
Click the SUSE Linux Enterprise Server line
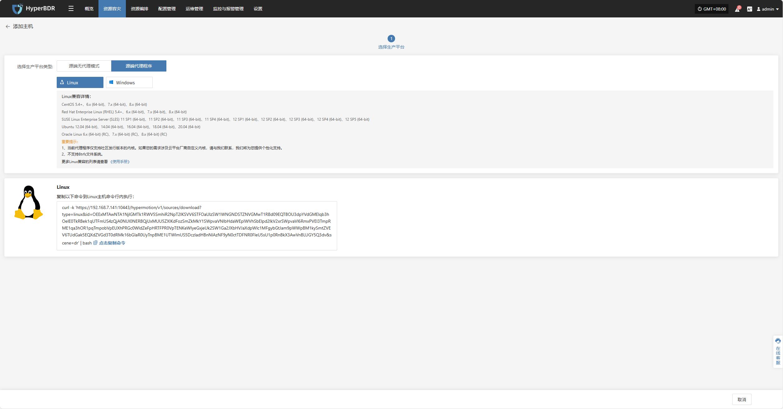[216, 119]
